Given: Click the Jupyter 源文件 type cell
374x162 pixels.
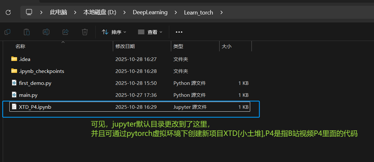Looking at the screenshot, I should pos(190,107).
